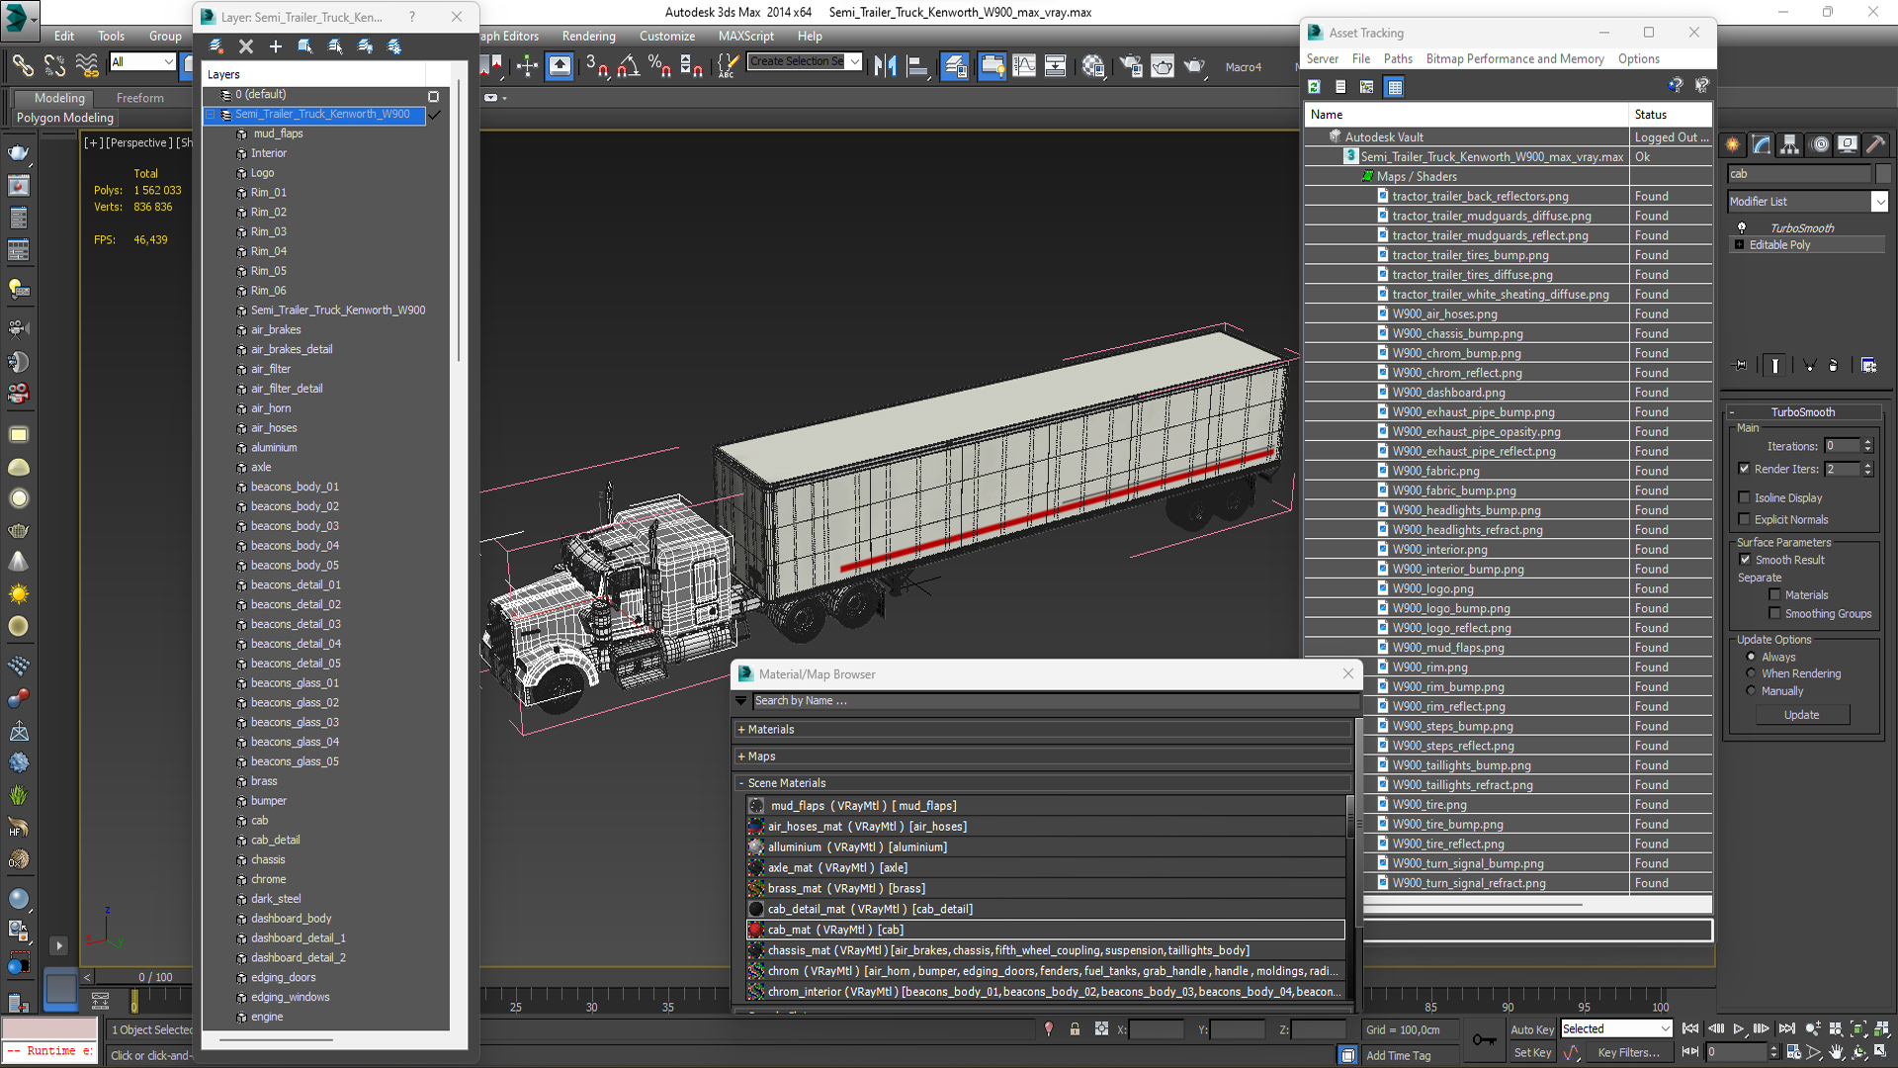Image resolution: width=1898 pixels, height=1068 pixels.
Task: Open the Customize menu
Action: [x=666, y=36]
